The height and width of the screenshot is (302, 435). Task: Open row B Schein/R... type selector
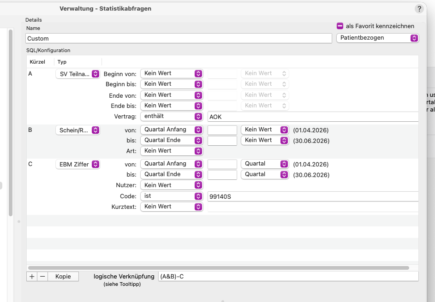(78, 130)
